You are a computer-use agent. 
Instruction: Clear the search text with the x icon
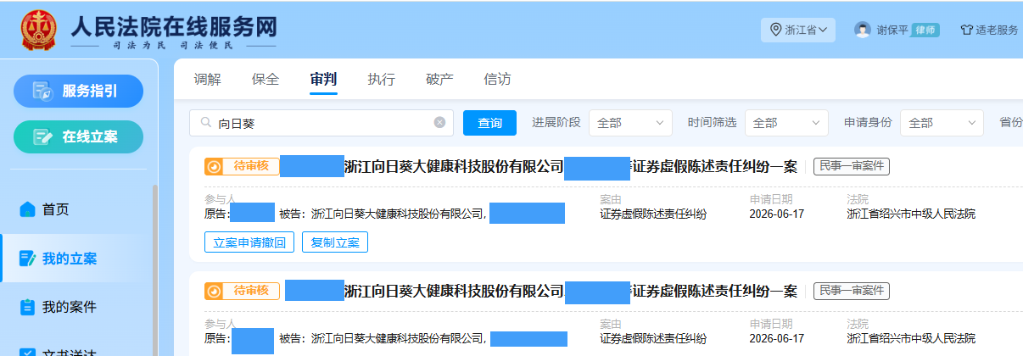(x=439, y=122)
